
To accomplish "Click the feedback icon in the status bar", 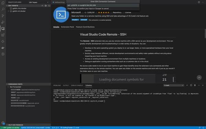I will [x=199, y=128].
